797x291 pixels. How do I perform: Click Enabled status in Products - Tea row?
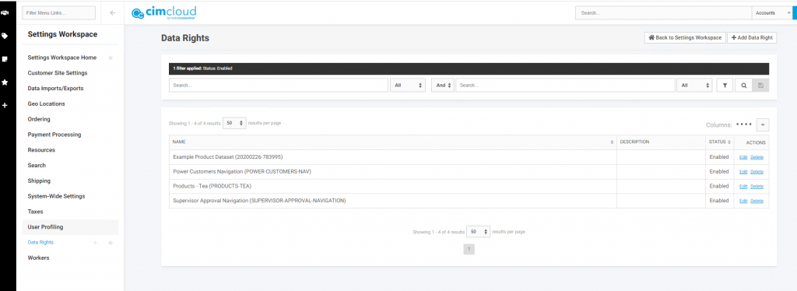tap(719, 187)
